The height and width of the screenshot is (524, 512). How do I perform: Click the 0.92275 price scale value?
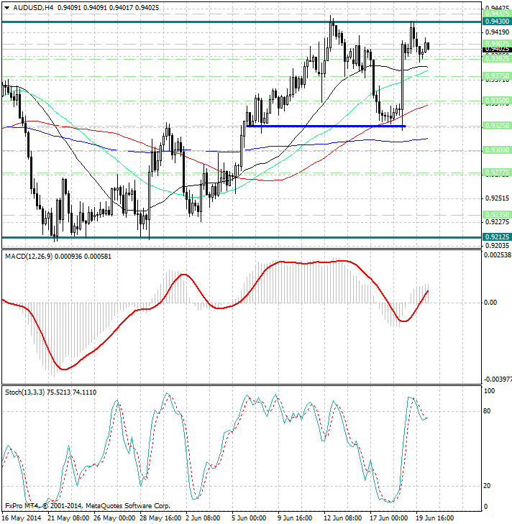coord(497,222)
